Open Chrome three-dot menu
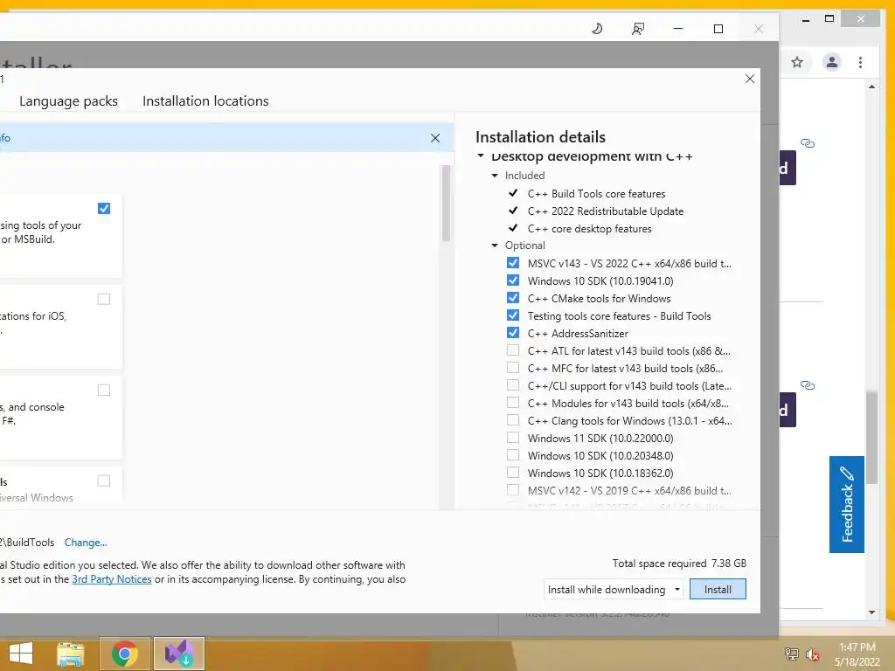 pos(860,62)
